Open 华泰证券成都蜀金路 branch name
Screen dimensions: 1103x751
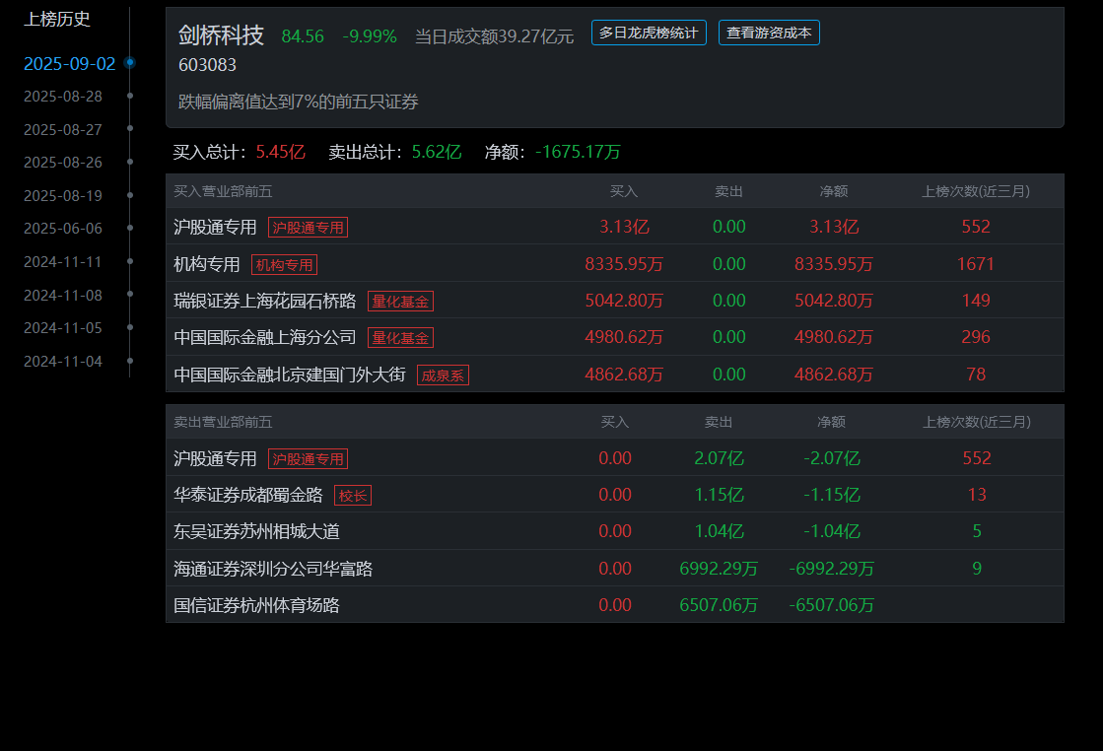pos(248,495)
